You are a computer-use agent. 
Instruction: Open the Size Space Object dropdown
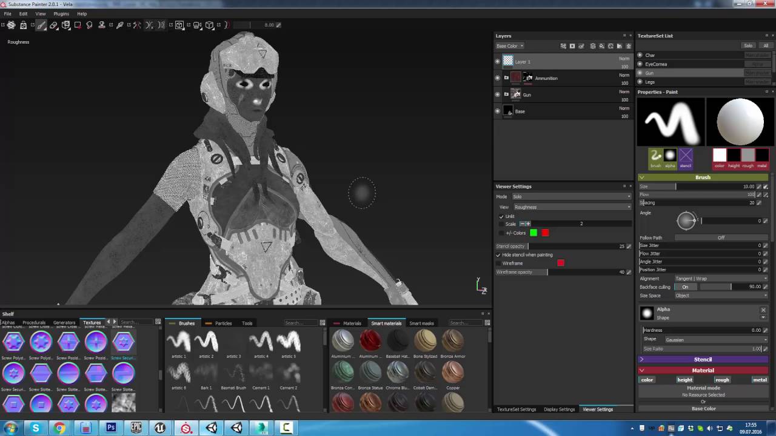tap(721, 296)
